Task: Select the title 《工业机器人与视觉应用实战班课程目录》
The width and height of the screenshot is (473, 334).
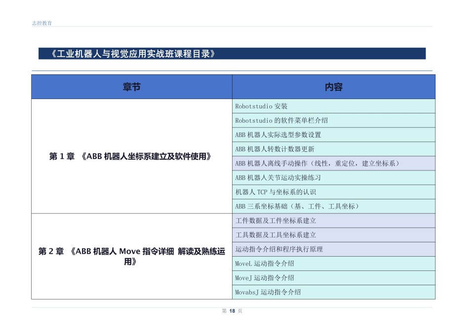Action: tap(133, 54)
